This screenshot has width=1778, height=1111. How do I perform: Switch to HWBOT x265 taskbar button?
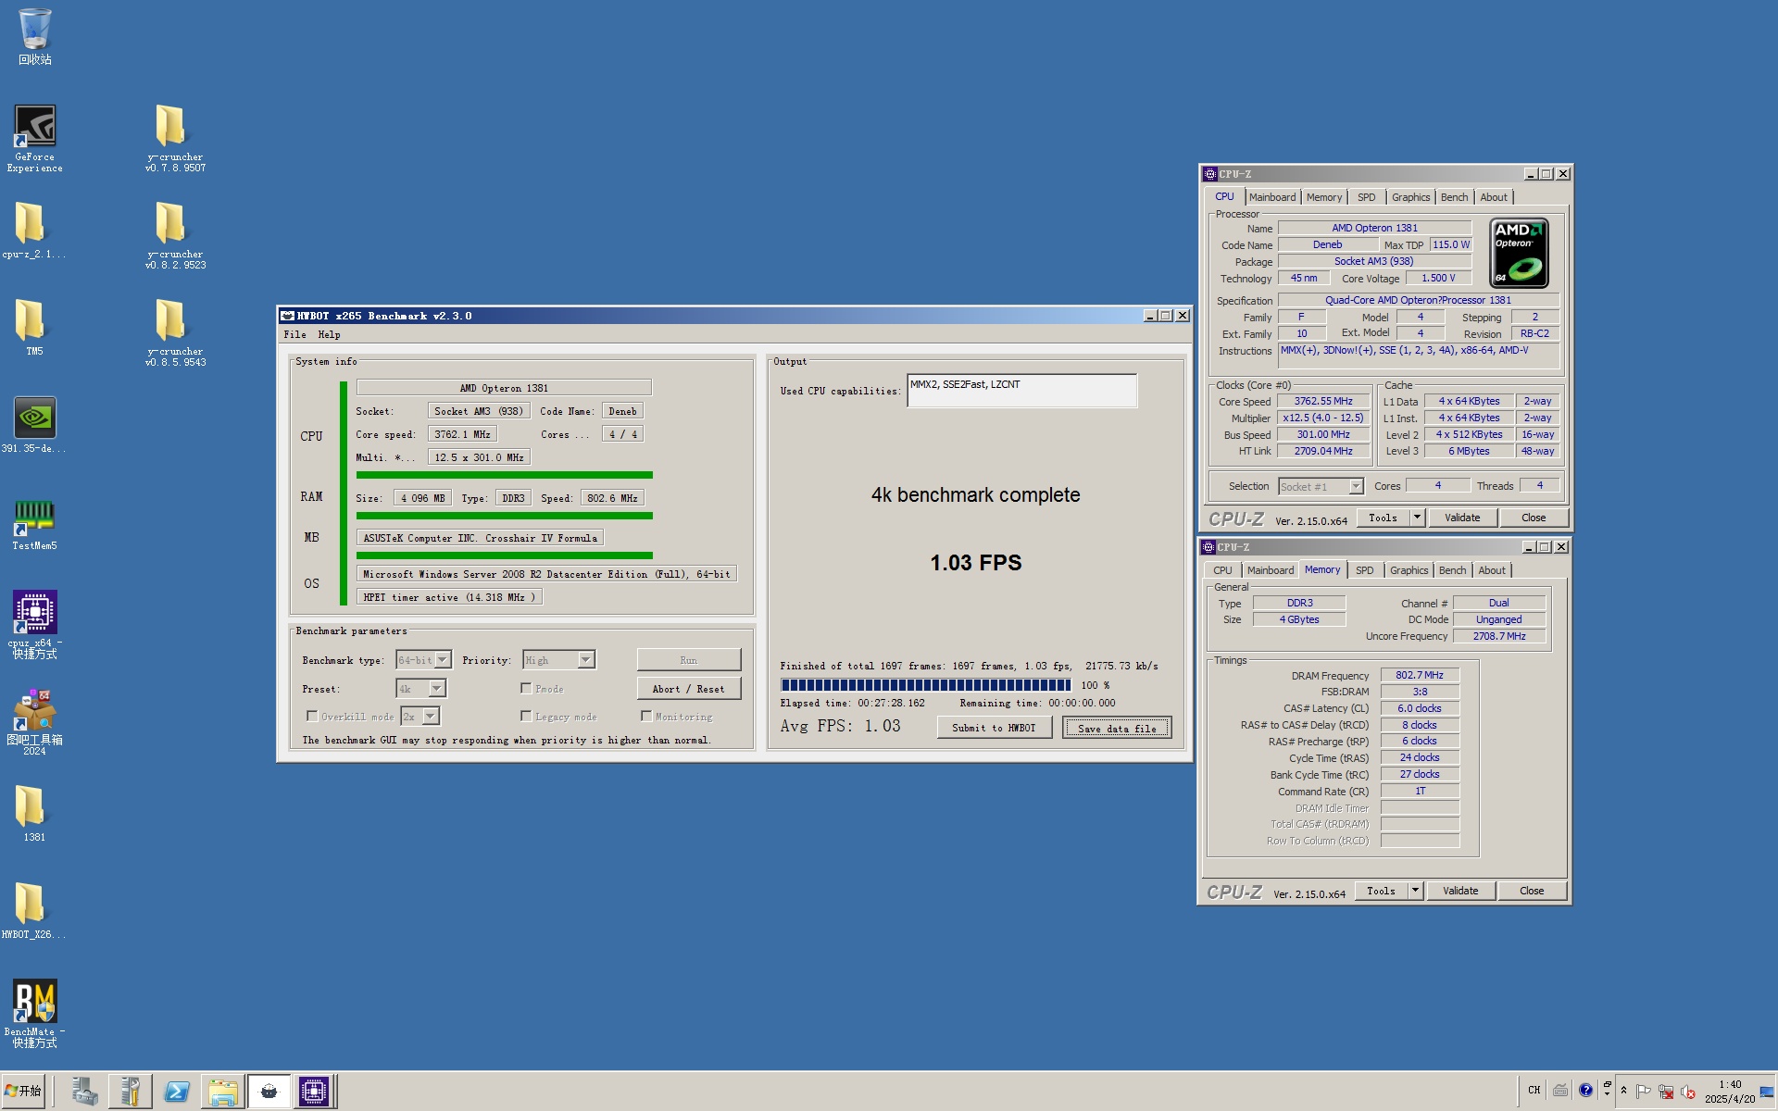[269, 1092]
